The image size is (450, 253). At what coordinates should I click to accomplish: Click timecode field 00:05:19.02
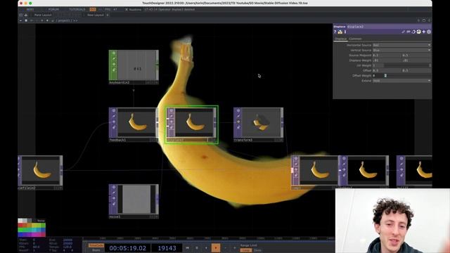coord(127,248)
